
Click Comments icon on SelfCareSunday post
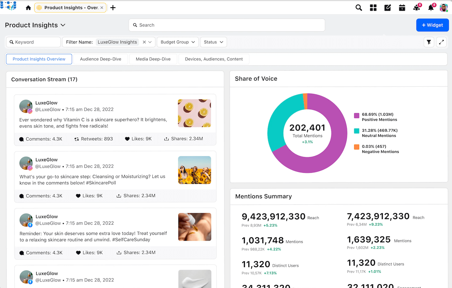tap(22, 253)
